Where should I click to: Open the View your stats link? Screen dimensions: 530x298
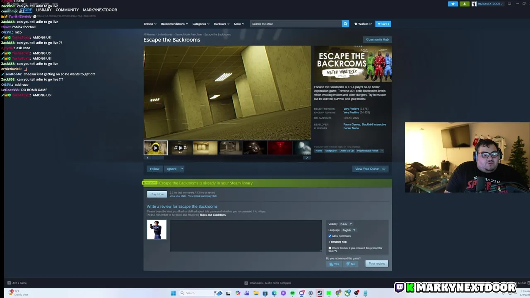point(178,196)
